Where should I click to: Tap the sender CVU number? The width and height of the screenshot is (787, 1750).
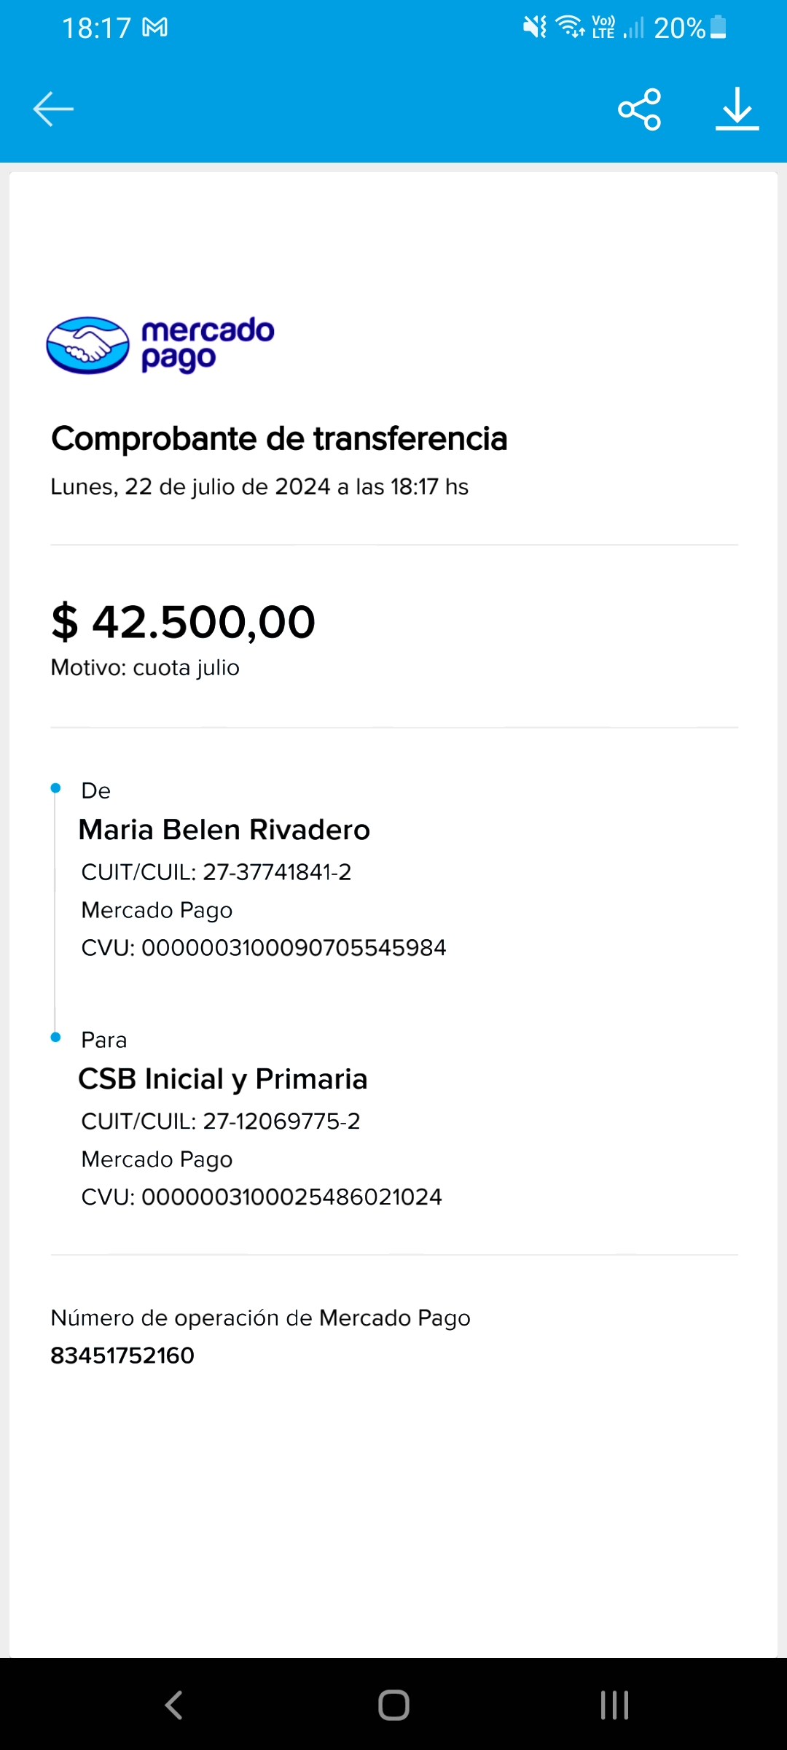(293, 948)
